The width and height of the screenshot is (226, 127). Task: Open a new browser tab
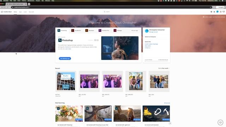pos(29,4)
